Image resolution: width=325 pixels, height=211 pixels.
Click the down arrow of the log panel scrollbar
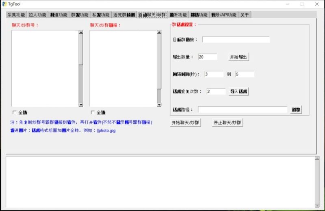point(317,205)
